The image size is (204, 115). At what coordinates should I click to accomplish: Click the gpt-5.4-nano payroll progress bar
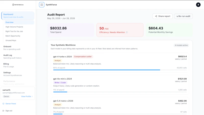120,114
